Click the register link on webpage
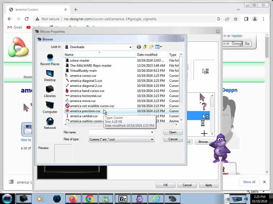273x204 pixels. (237, 36)
